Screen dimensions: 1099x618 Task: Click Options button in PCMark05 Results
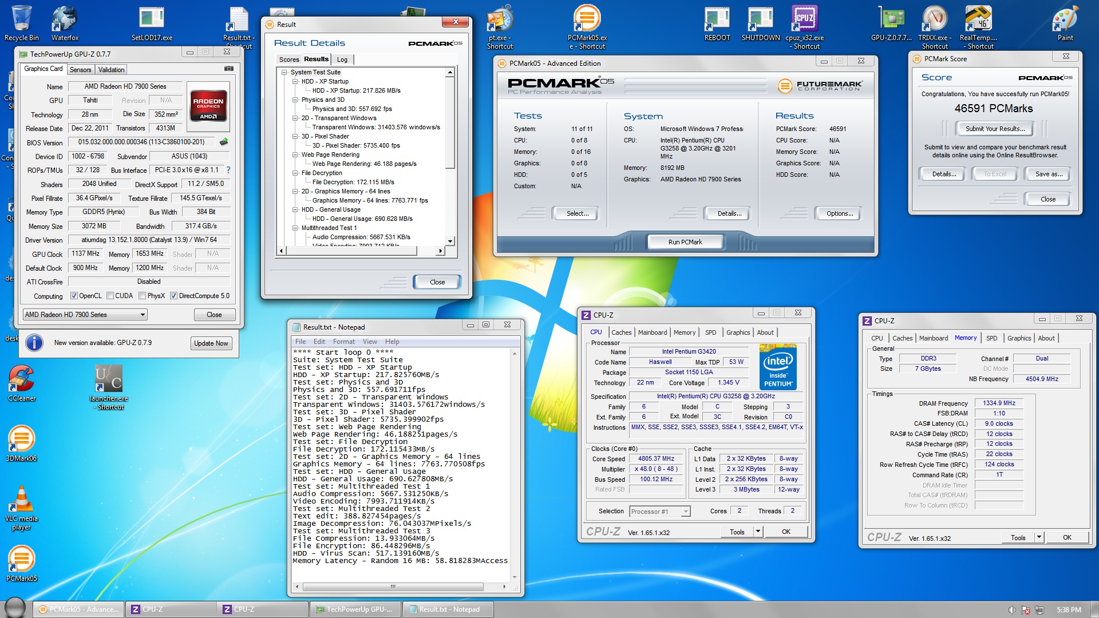coord(840,213)
